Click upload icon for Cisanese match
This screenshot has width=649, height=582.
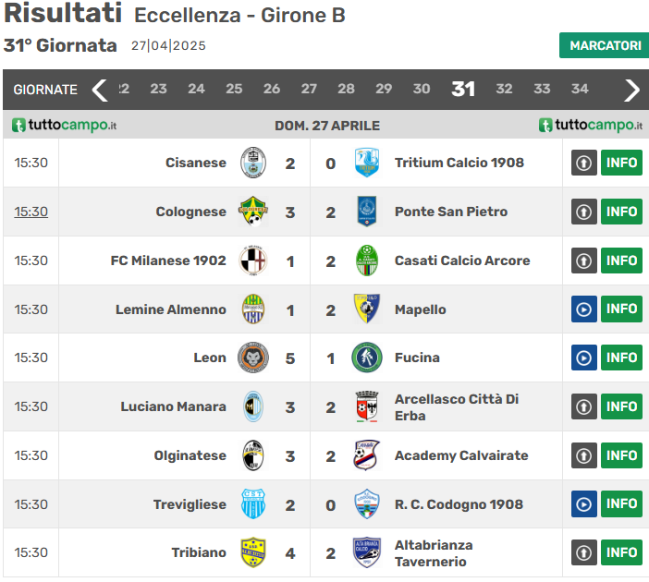point(583,163)
